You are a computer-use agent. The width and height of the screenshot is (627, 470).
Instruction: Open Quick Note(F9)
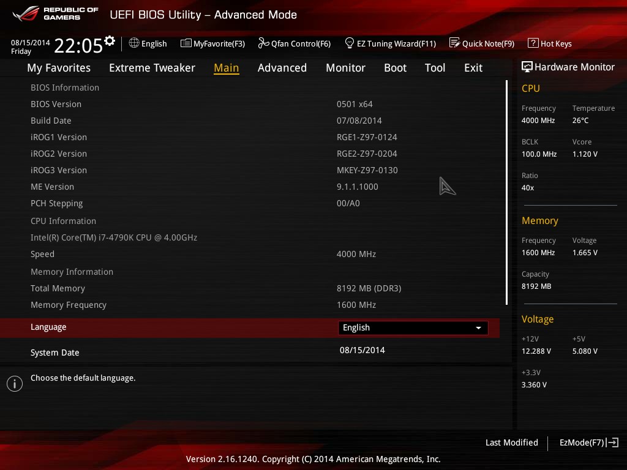482,43
